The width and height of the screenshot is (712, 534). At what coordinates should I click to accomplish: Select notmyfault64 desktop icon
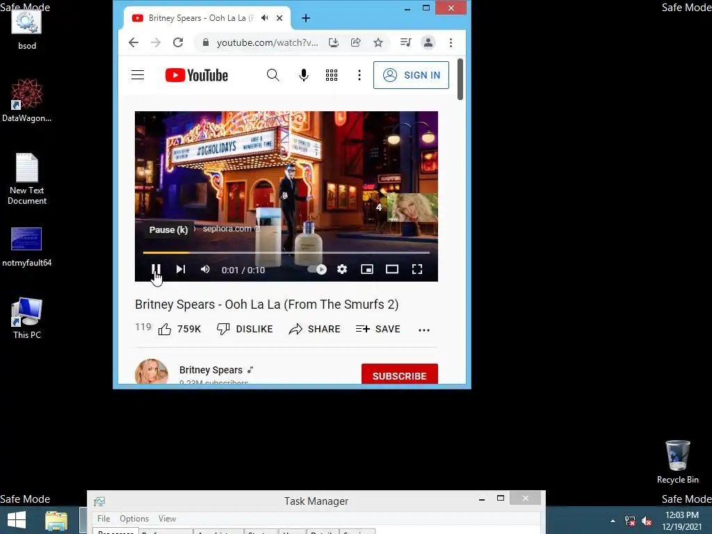coord(27,247)
